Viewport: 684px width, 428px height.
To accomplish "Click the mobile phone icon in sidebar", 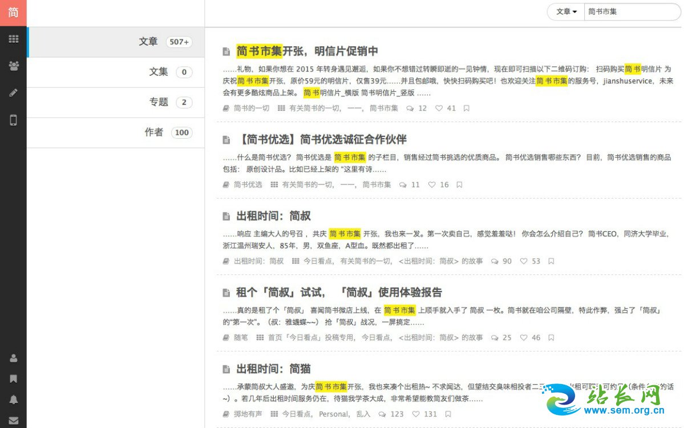I will click(x=14, y=120).
